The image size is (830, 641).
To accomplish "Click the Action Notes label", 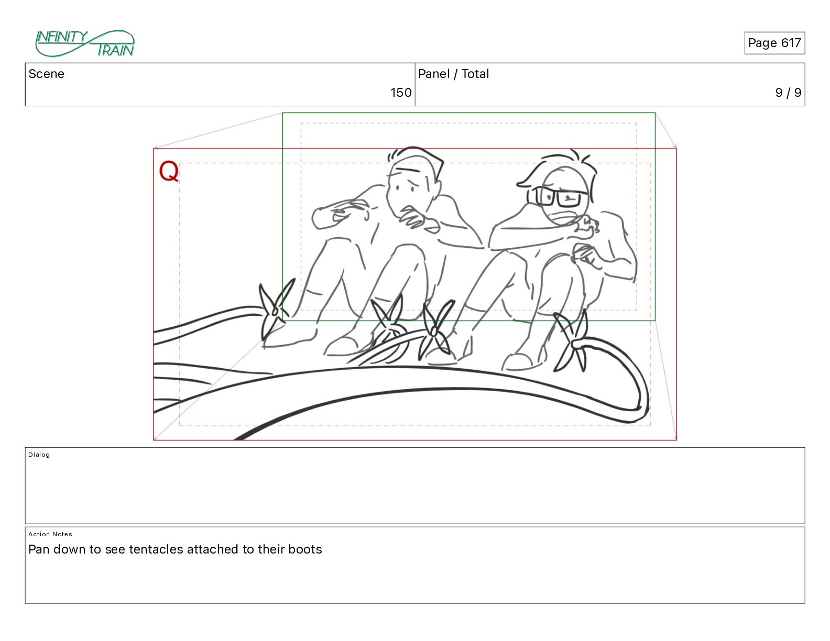I will coord(50,534).
